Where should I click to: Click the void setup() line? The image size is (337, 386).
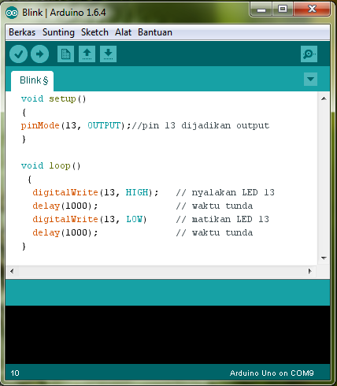coord(54,99)
